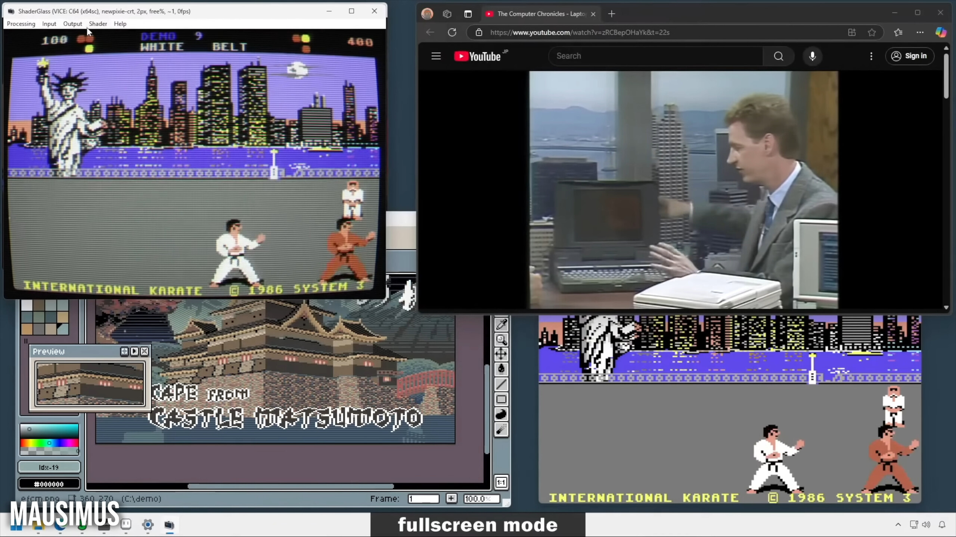Image resolution: width=956 pixels, height=537 pixels.
Task: Select the Zoom magnifier tool
Action: pyautogui.click(x=501, y=339)
